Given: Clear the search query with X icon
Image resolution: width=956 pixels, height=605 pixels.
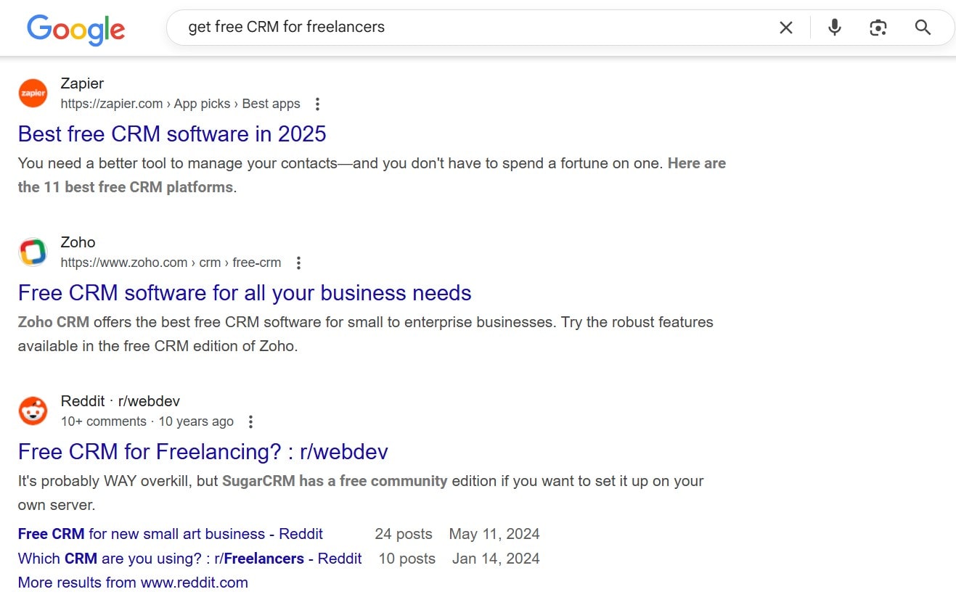Looking at the screenshot, I should 786,28.
